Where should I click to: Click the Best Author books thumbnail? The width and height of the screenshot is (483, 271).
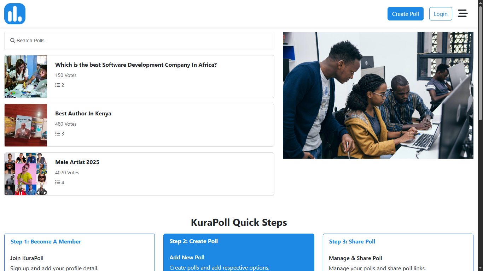click(26, 125)
